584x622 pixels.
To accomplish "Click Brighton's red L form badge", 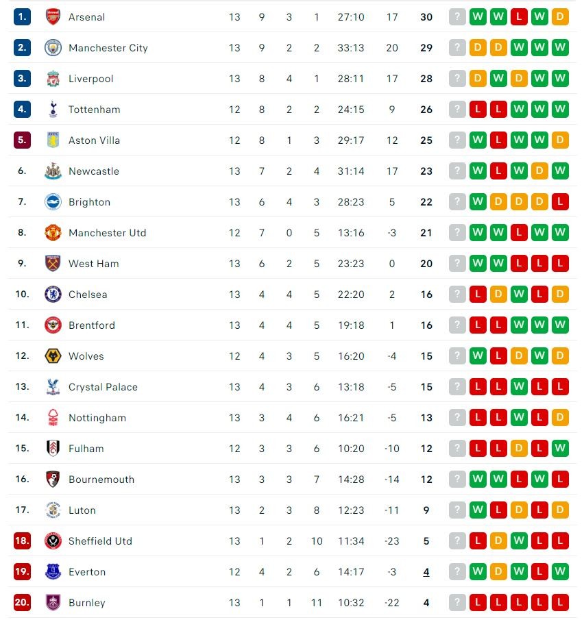I will (x=560, y=202).
